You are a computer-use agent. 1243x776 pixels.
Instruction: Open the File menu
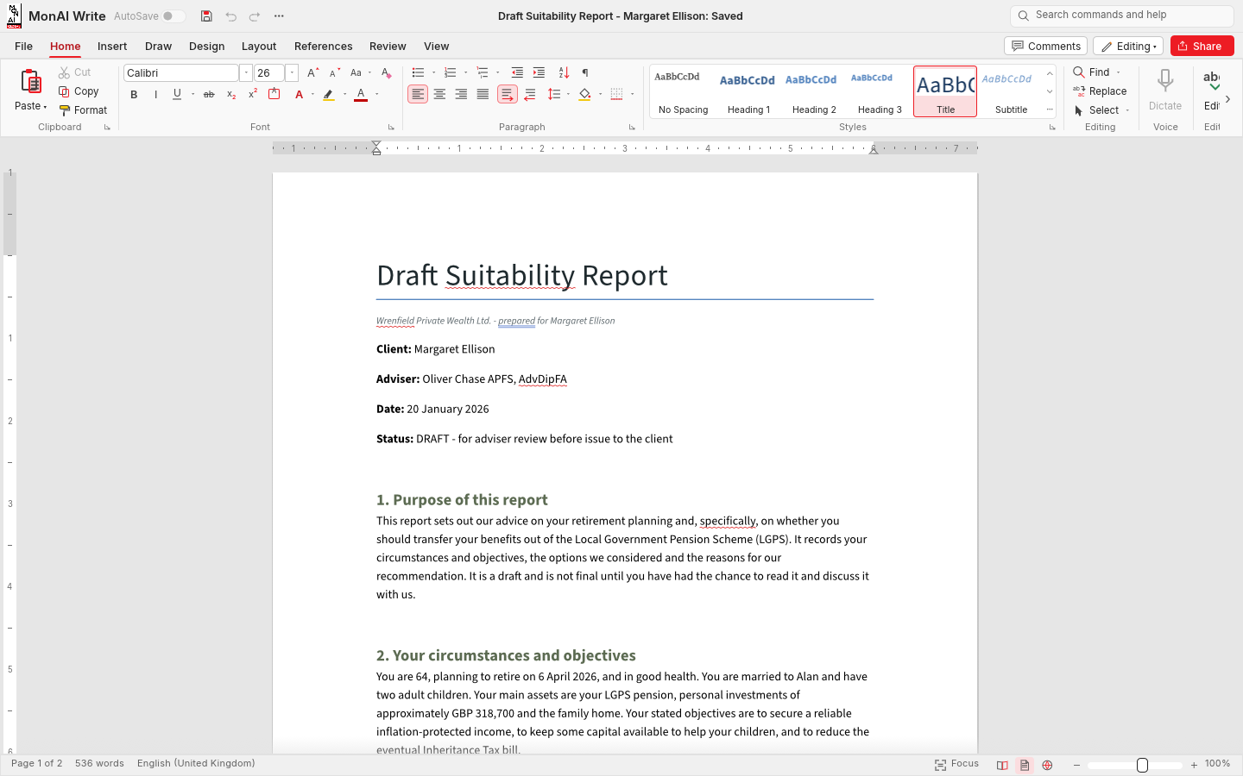[x=24, y=47]
